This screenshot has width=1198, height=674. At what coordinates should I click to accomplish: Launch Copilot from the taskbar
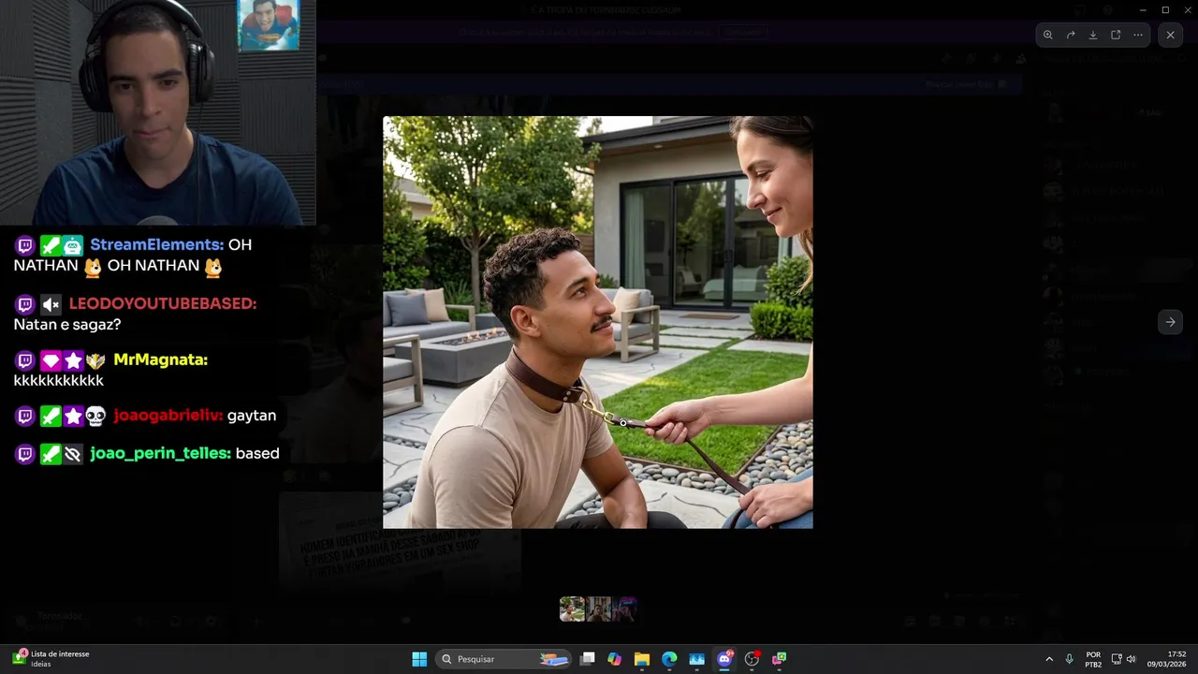(615, 659)
